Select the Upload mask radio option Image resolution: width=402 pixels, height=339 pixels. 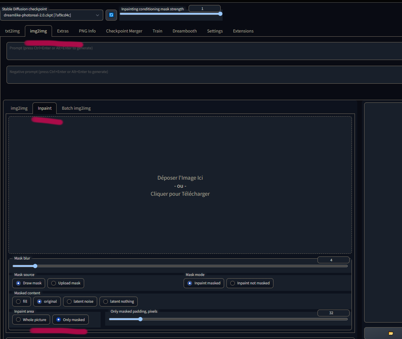[65, 283]
